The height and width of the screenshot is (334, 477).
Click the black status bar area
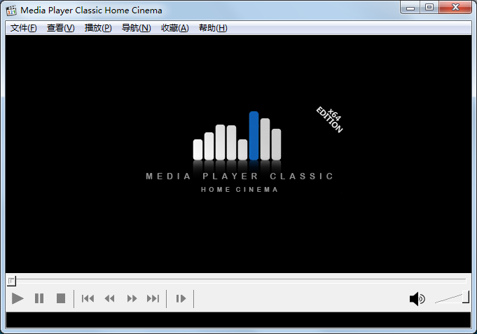[x=238, y=320]
